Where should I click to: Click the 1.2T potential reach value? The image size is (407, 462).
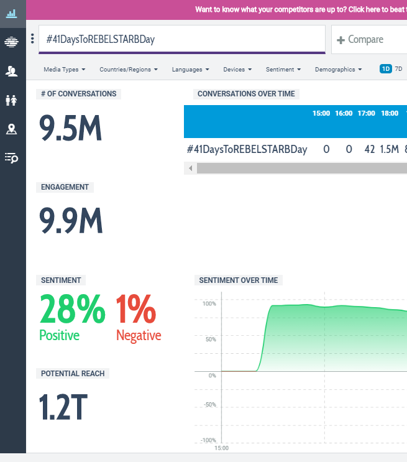pos(63,407)
